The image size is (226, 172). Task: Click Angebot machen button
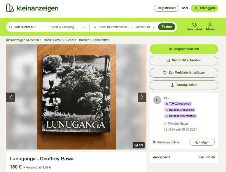[x=184, y=49]
